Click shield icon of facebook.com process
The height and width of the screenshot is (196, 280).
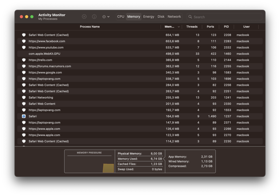[x=24, y=41]
